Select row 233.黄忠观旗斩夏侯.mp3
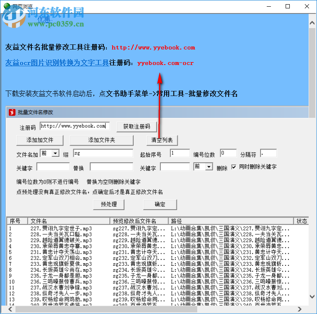Viewport: 317px width, 314px height. pyautogui.click(x=61, y=264)
